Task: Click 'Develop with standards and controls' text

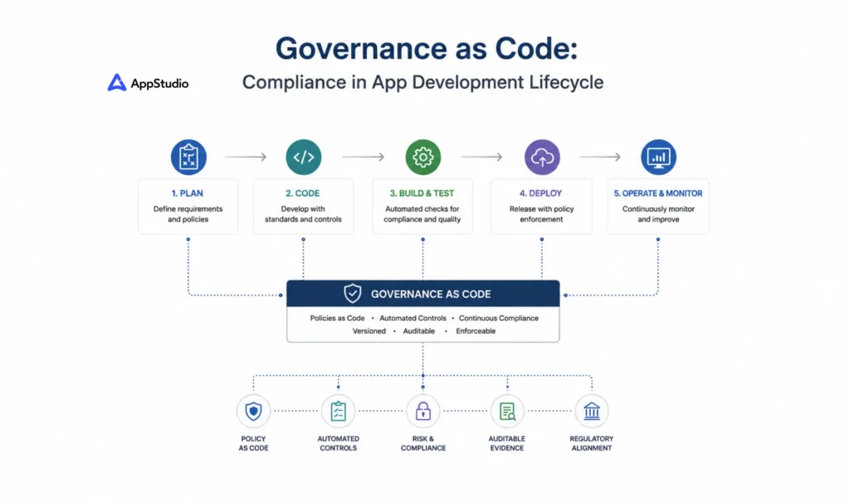Action: pyautogui.click(x=303, y=214)
